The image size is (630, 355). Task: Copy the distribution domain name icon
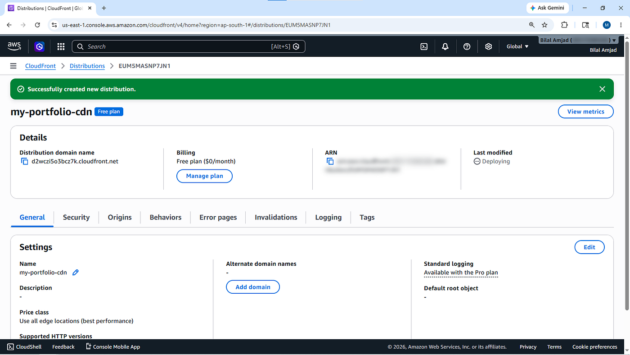pos(25,161)
